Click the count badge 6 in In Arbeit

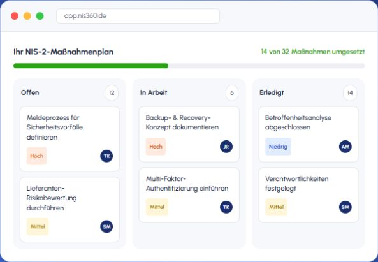pos(232,93)
